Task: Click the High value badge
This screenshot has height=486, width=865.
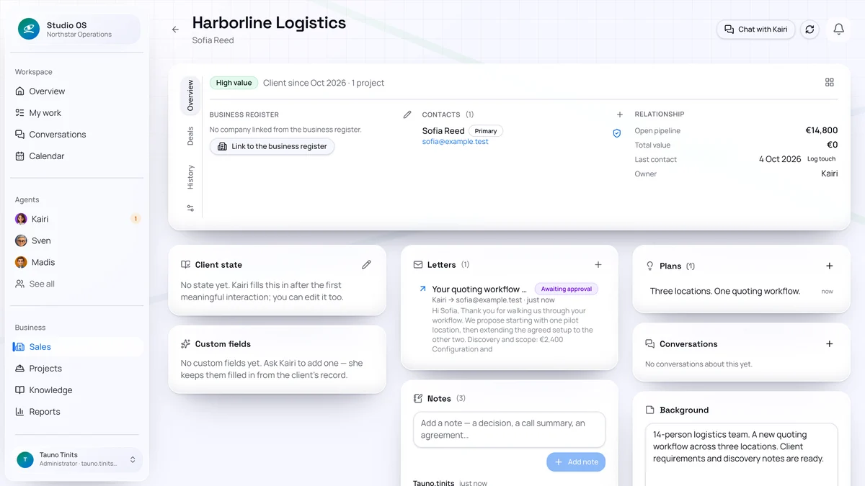Action: click(x=234, y=83)
